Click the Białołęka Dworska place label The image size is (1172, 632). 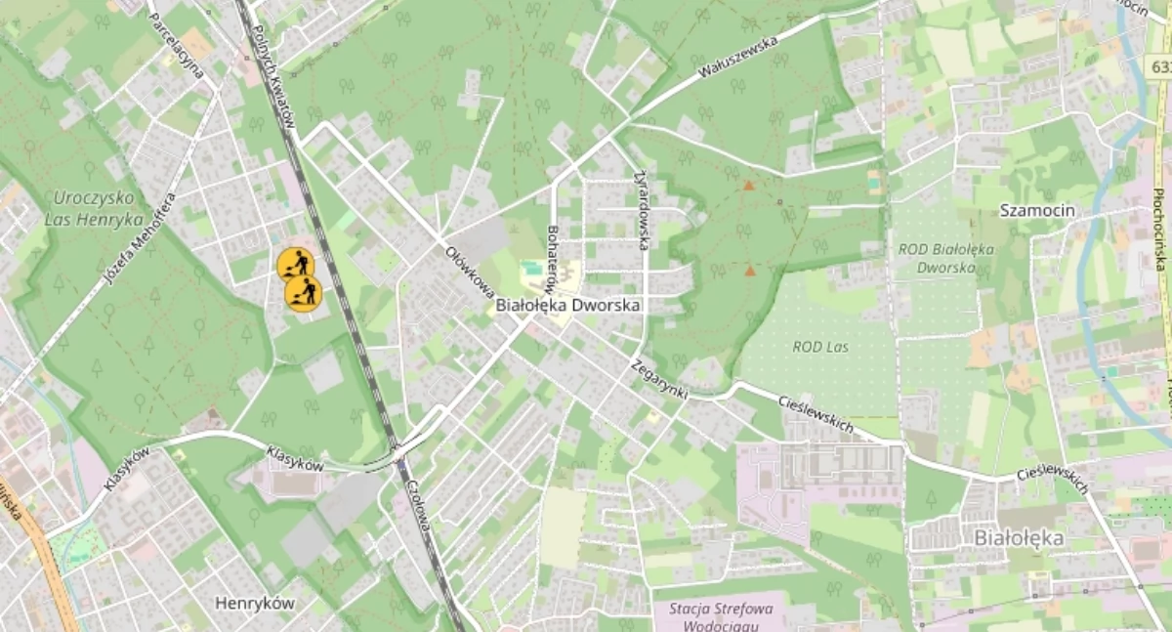pos(568,305)
